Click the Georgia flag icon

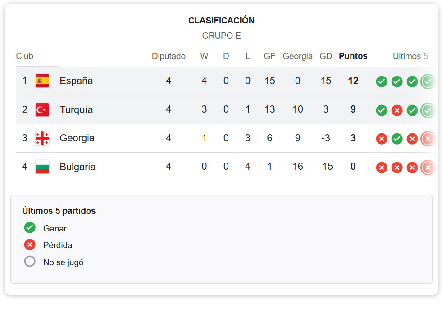click(x=41, y=139)
